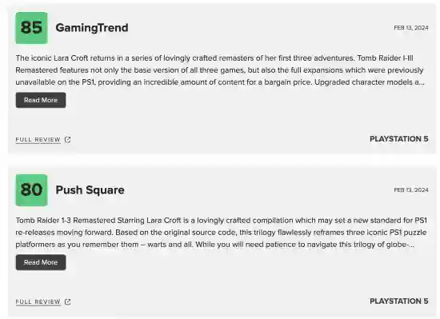Click the external link icon in Push Square review
440x319 pixels.
point(68,302)
